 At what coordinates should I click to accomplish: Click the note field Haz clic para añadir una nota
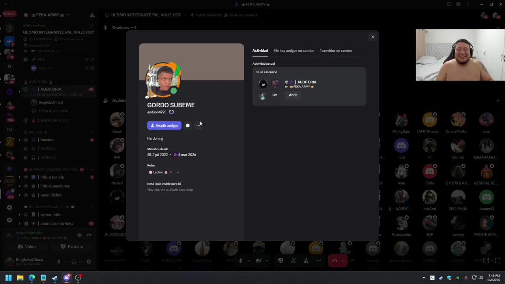pos(170,190)
